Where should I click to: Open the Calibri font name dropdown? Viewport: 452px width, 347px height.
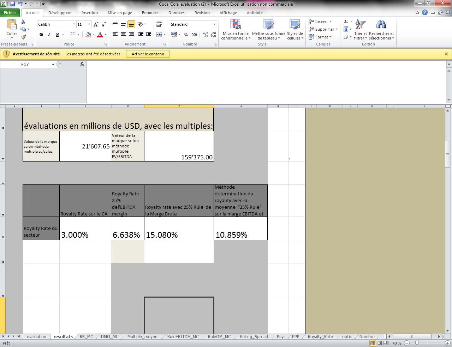point(74,24)
